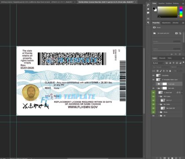Hide the topmost layer using its eye icon
This screenshot has height=159, width=185.
(x=153, y=76)
